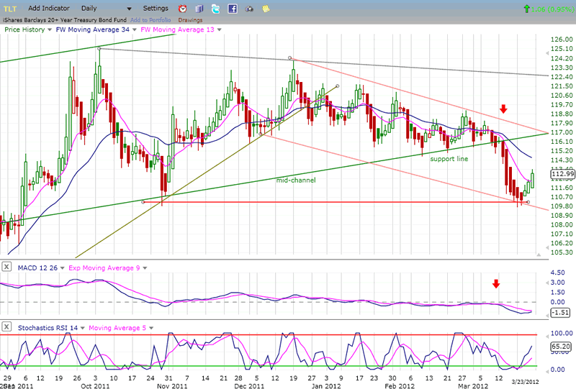Viewport: 576px width, 389px height.
Task: Click the camera snapshot icon
Action: (249, 9)
